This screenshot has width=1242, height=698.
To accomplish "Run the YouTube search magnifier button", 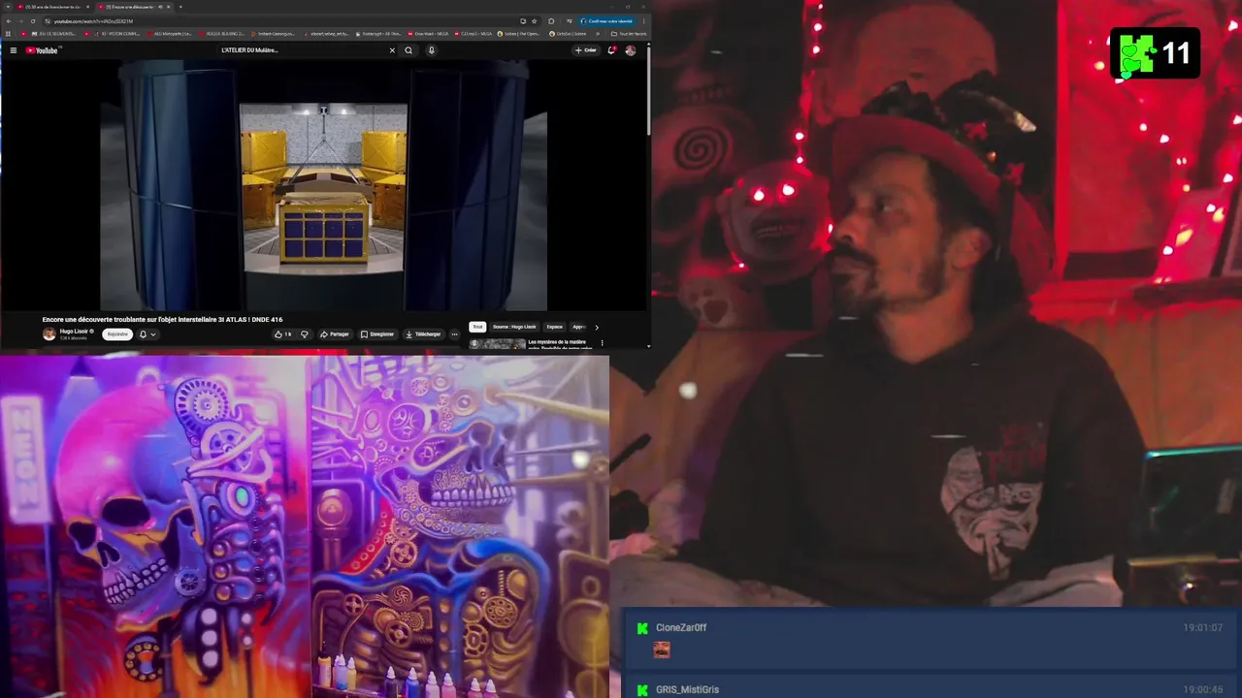I will click(409, 50).
